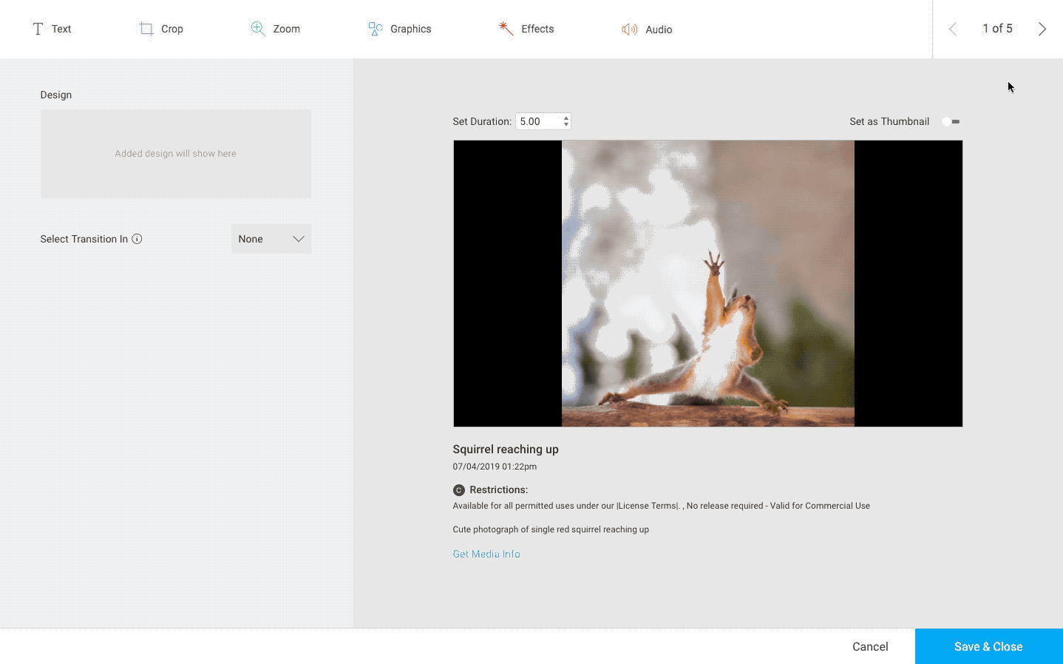Screen dimensions: 1063x664
Task: Increase duration with the up stepper arrow
Action: tap(566, 118)
